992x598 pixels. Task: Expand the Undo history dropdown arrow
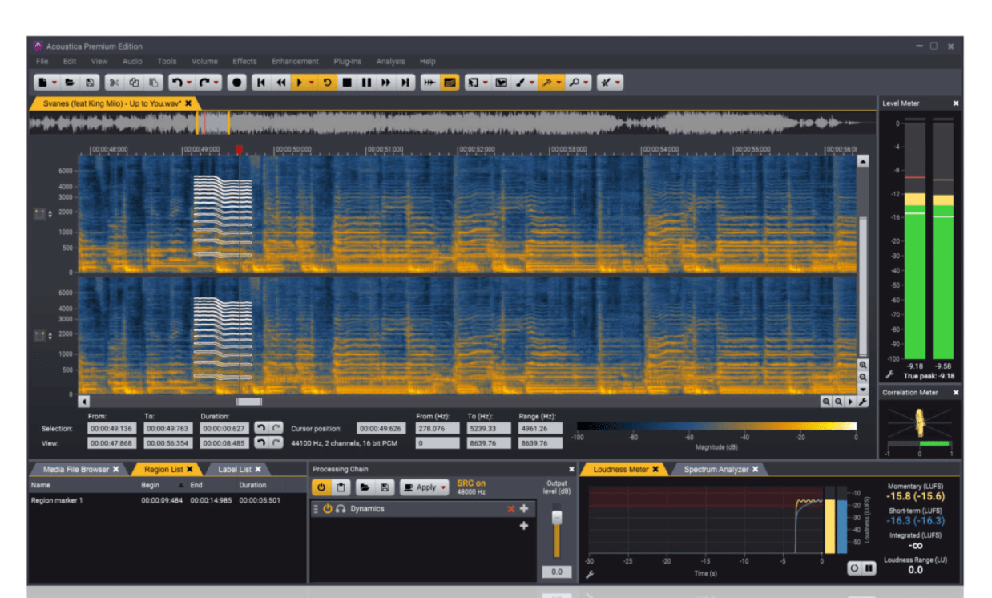click(189, 82)
